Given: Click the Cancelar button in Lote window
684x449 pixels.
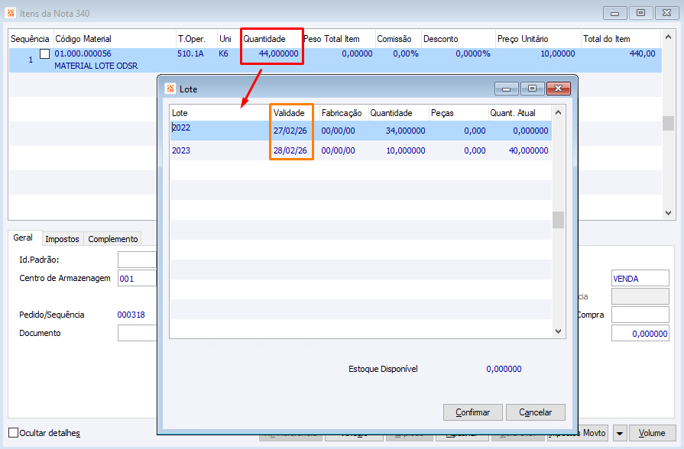Looking at the screenshot, I should [x=535, y=412].
